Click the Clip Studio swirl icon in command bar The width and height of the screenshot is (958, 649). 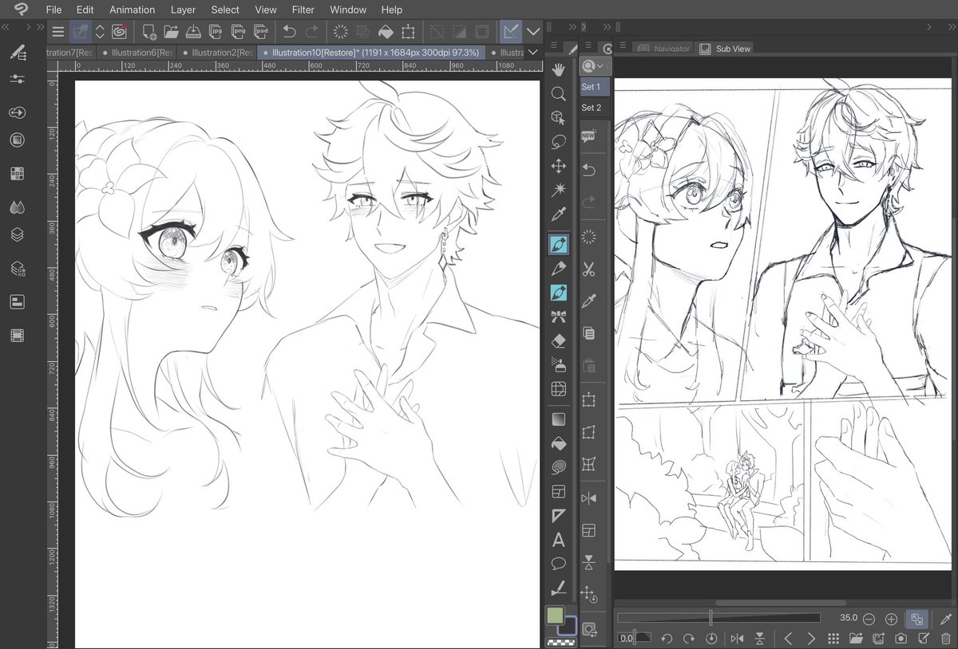coord(119,32)
